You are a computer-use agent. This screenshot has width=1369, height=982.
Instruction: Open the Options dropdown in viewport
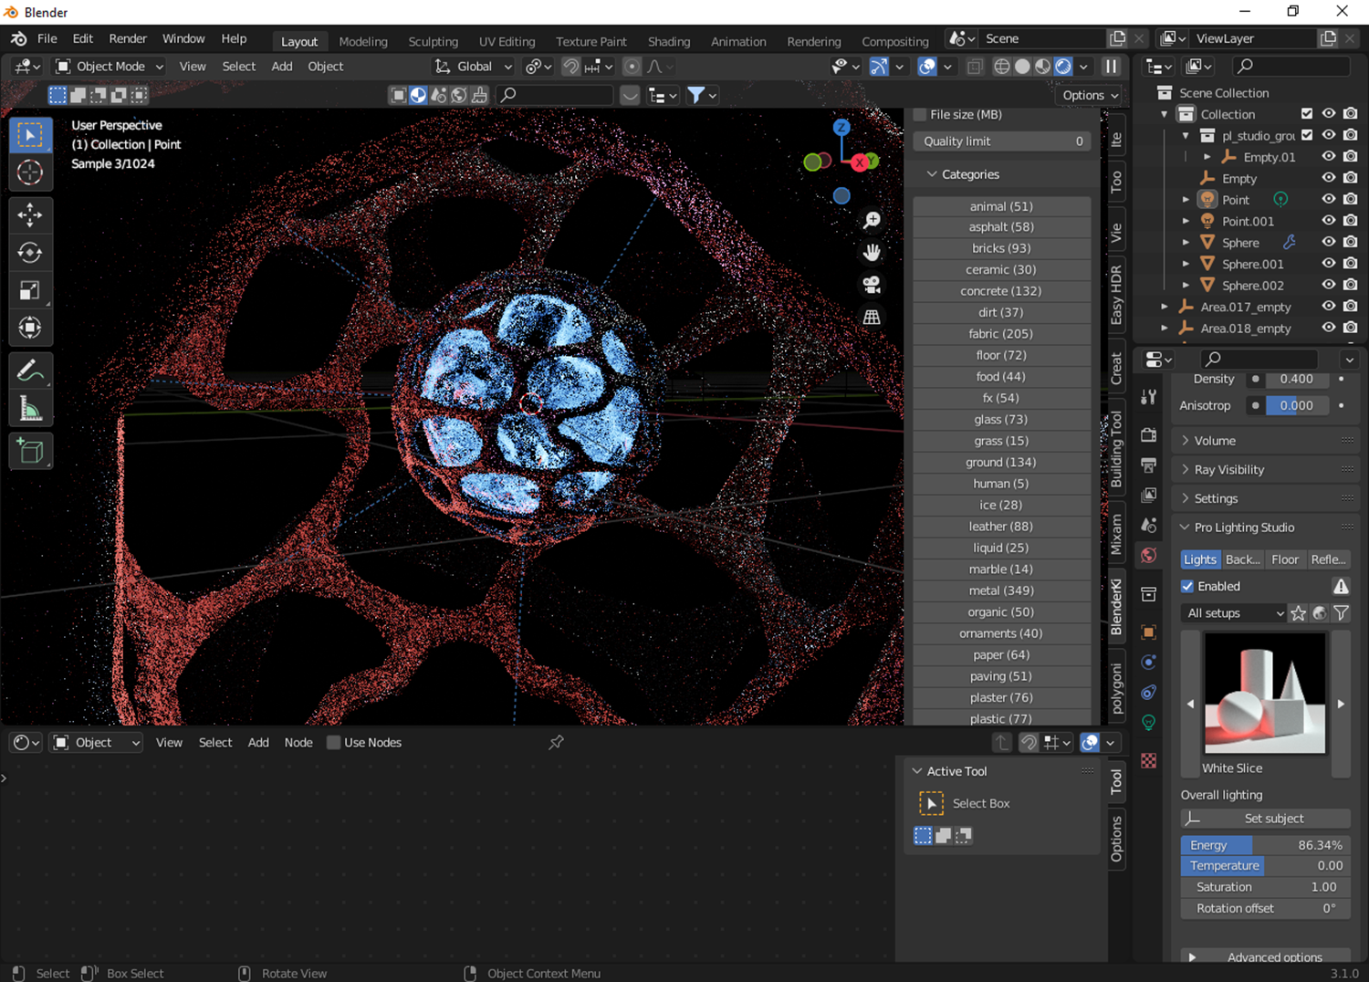point(1091,95)
